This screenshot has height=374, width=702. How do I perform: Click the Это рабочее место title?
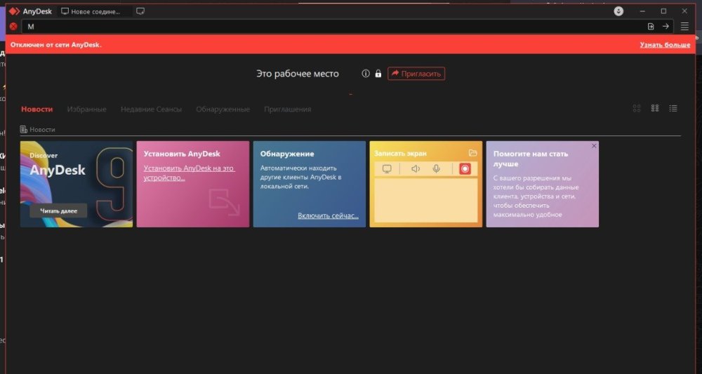tap(298, 74)
